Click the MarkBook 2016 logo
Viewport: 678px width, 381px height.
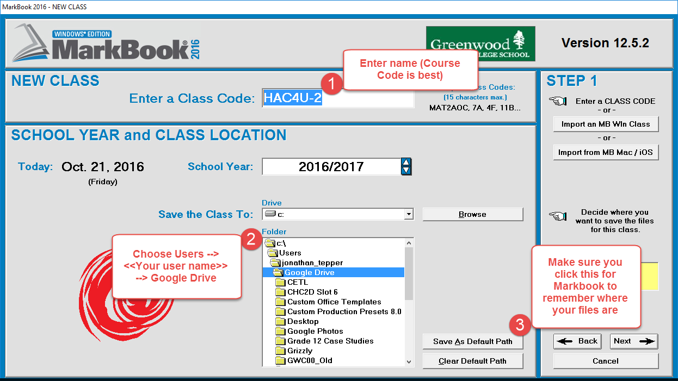(x=106, y=43)
